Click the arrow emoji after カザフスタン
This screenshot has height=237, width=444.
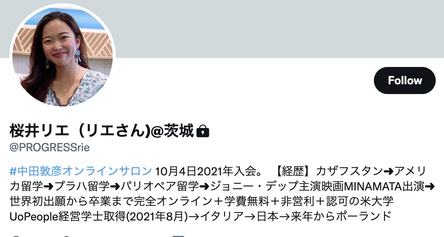click(388, 171)
